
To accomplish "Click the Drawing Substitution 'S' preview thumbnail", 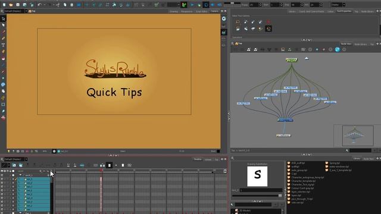I will coord(257,177).
